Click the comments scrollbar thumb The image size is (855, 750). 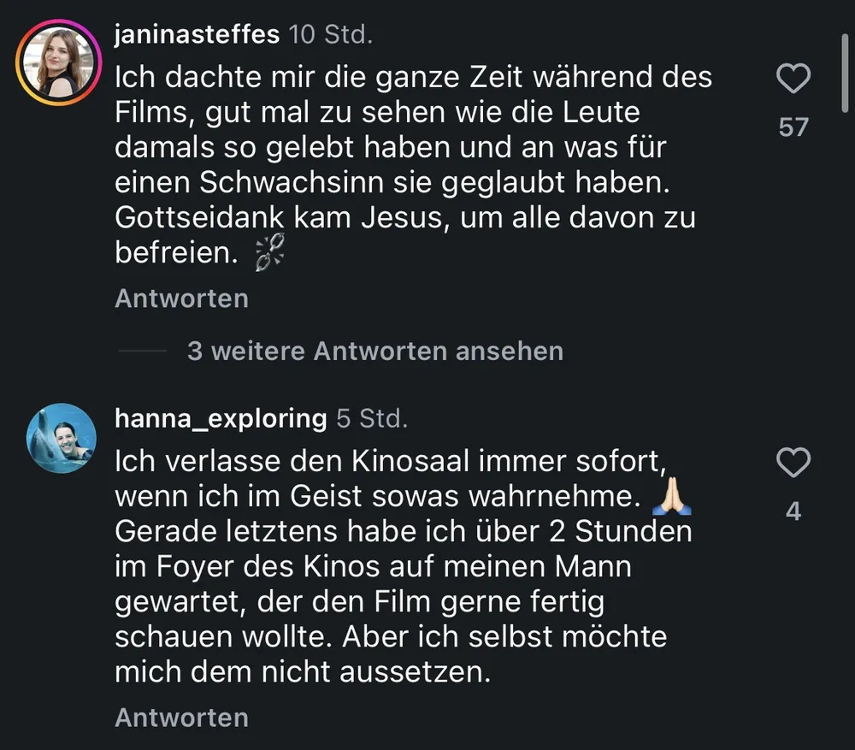tap(845, 72)
